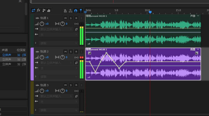Toggle sum to mono on 轨道 1

(76, 24)
